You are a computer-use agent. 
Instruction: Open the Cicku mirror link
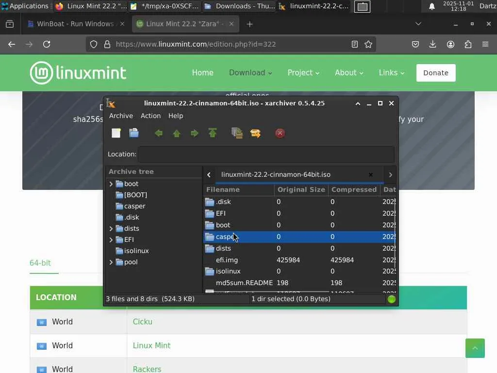[x=142, y=322]
